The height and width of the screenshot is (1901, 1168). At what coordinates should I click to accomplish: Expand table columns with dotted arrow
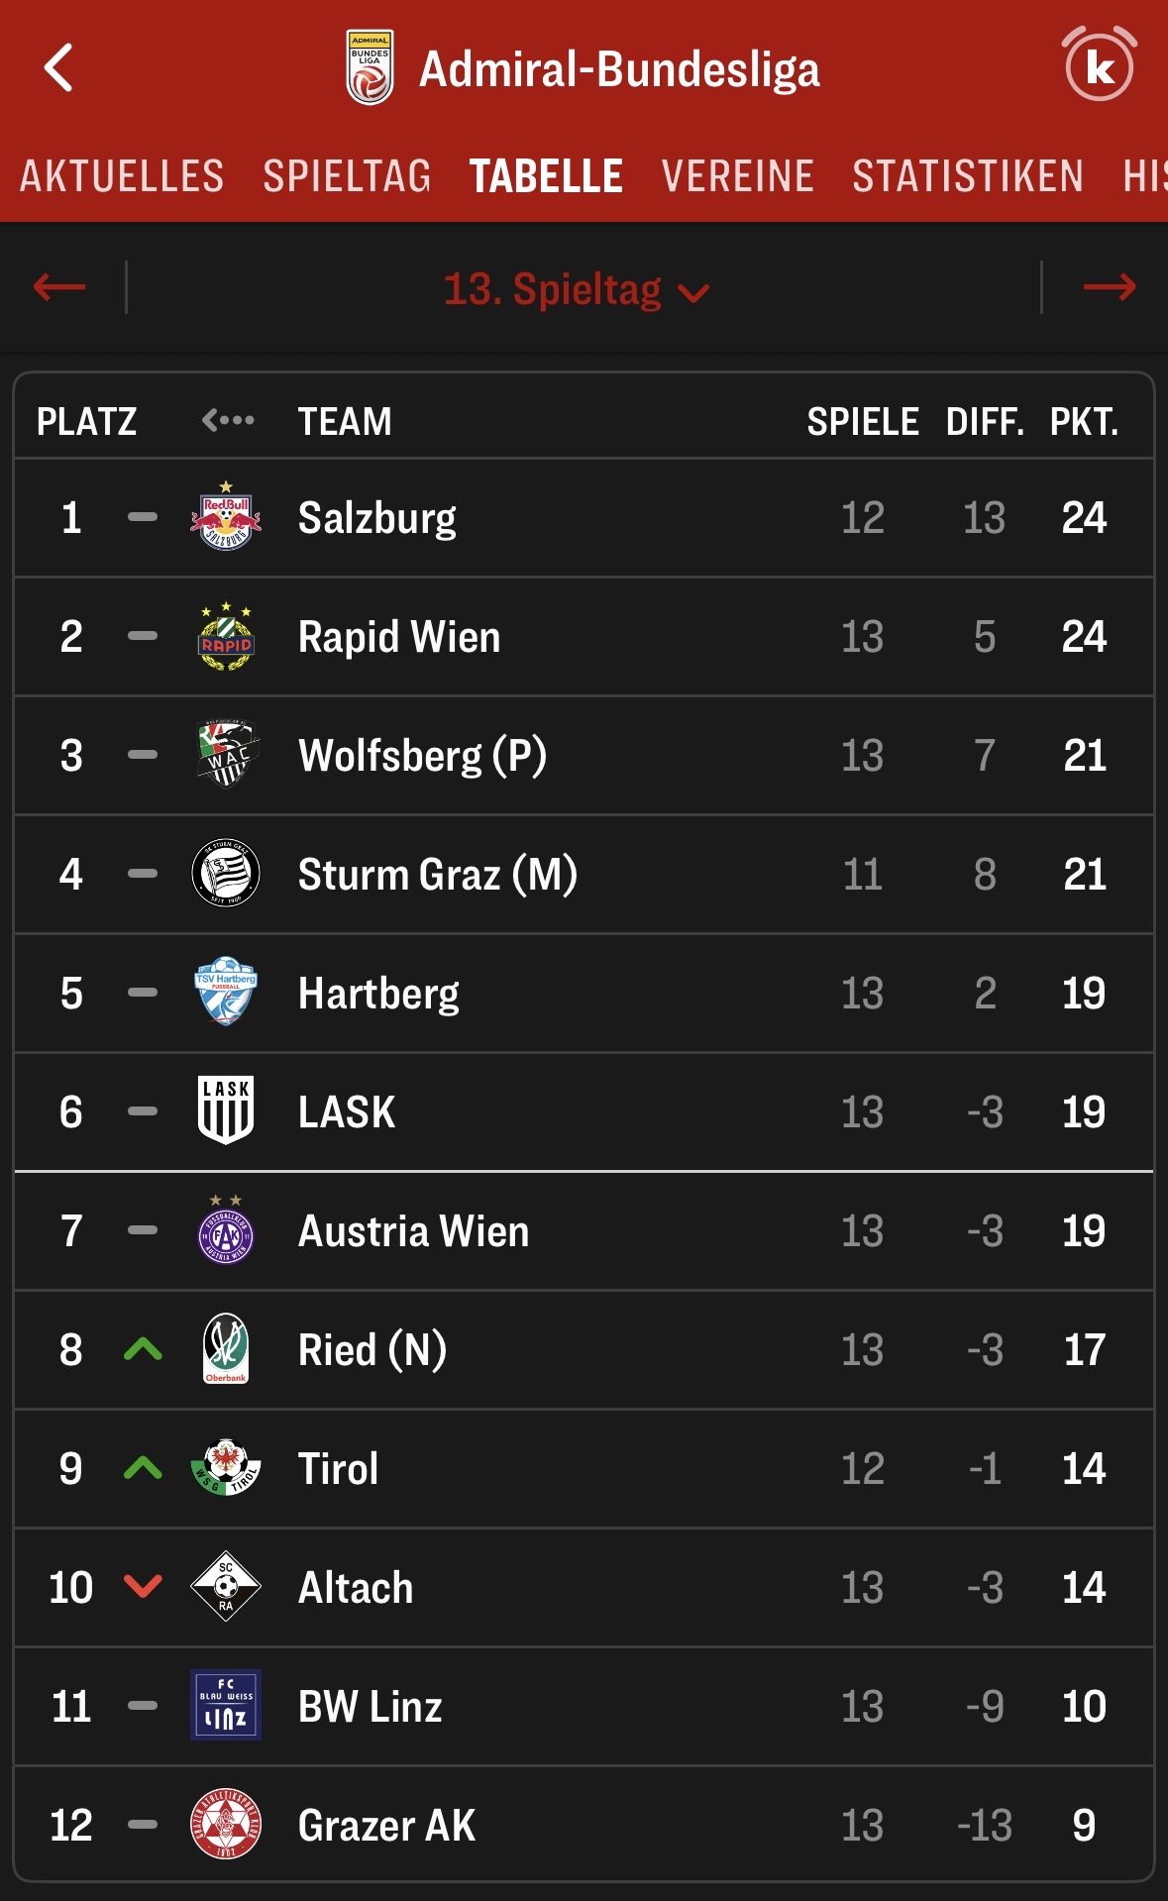click(x=228, y=421)
